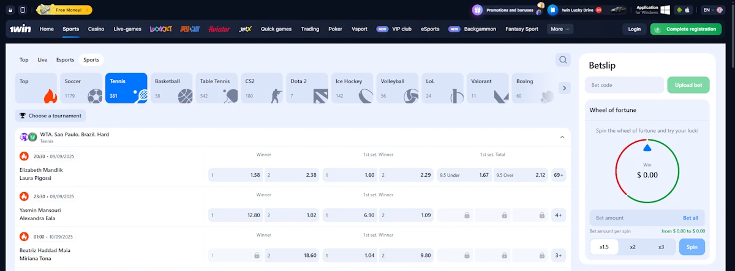The image size is (735, 271).
Task: Download the Application for Windows
Action: pyautogui.click(x=652, y=10)
